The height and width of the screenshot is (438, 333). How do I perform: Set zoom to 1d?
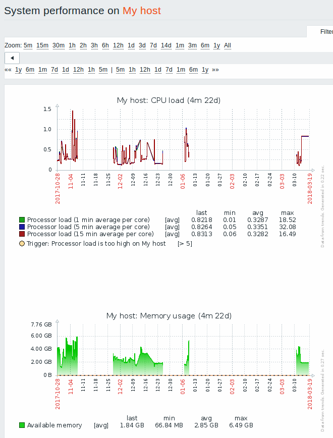coord(131,45)
